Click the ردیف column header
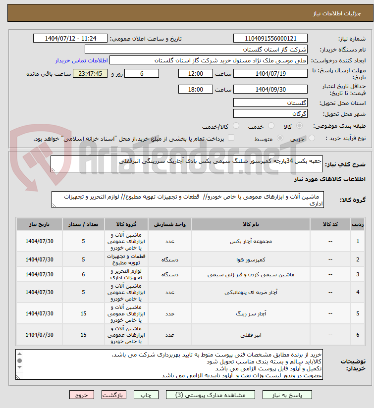 (x=358, y=224)
